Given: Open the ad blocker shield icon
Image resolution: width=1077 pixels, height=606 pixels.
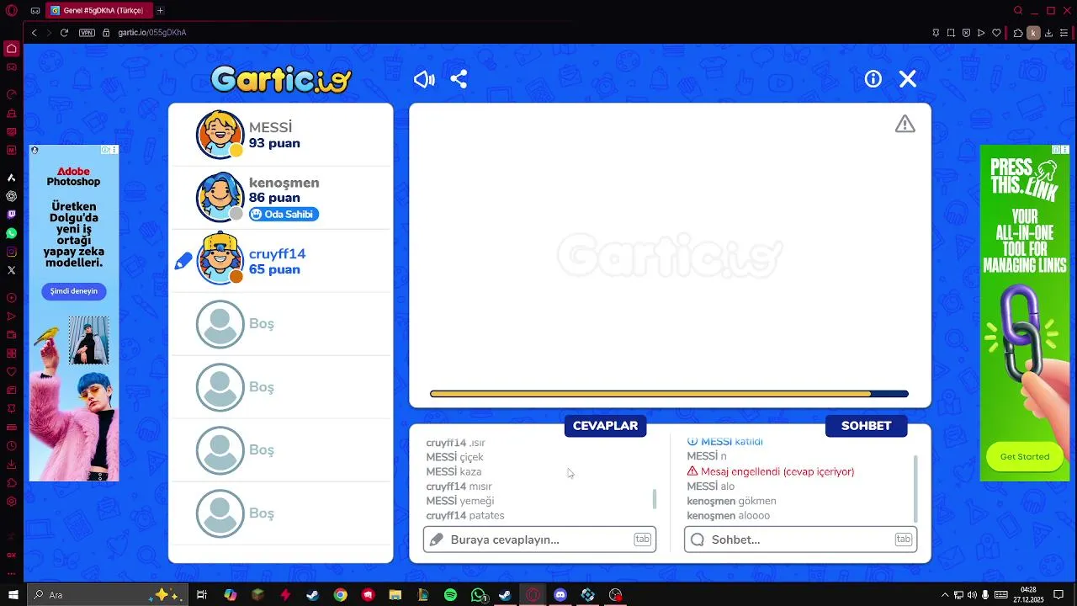Looking at the screenshot, I should tap(966, 33).
